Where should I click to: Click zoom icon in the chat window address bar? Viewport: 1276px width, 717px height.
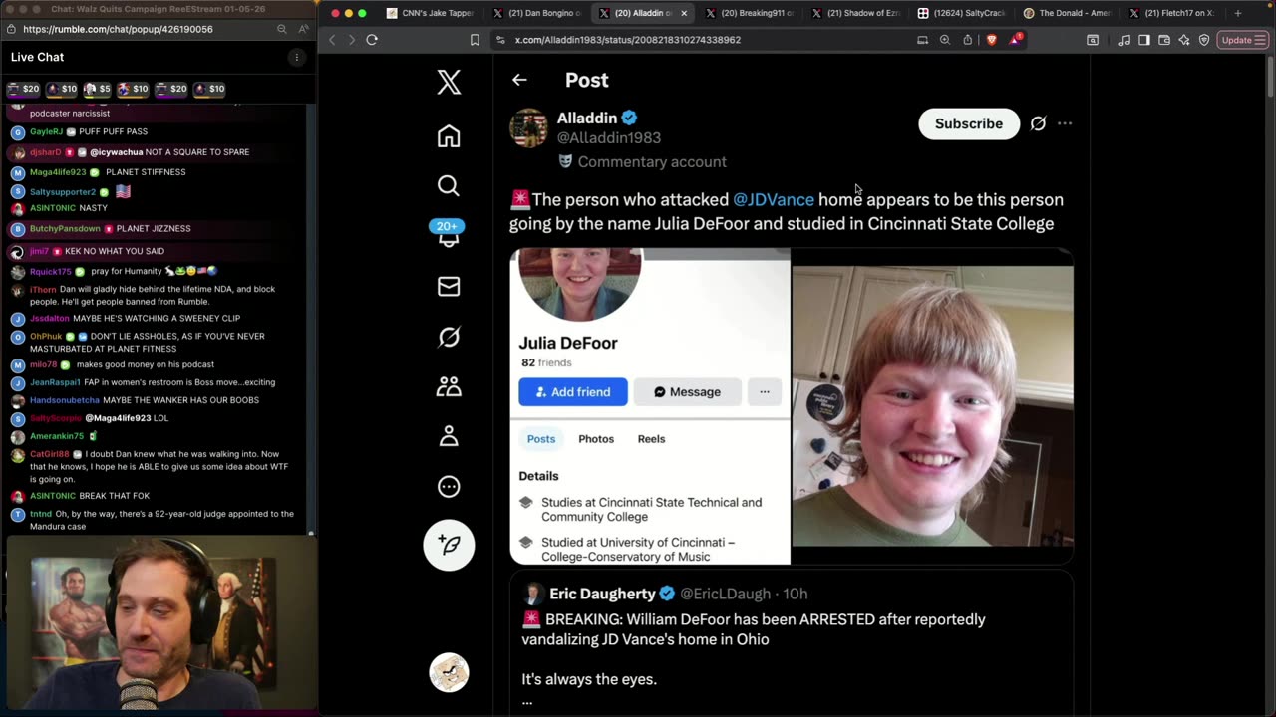point(282,29)
